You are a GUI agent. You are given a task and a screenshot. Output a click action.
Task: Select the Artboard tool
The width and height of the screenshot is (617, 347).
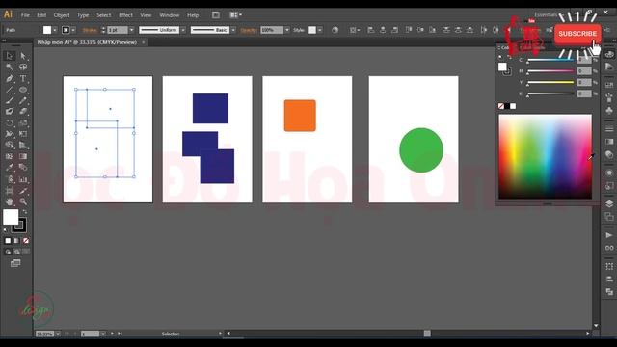(x=10, y=191)
